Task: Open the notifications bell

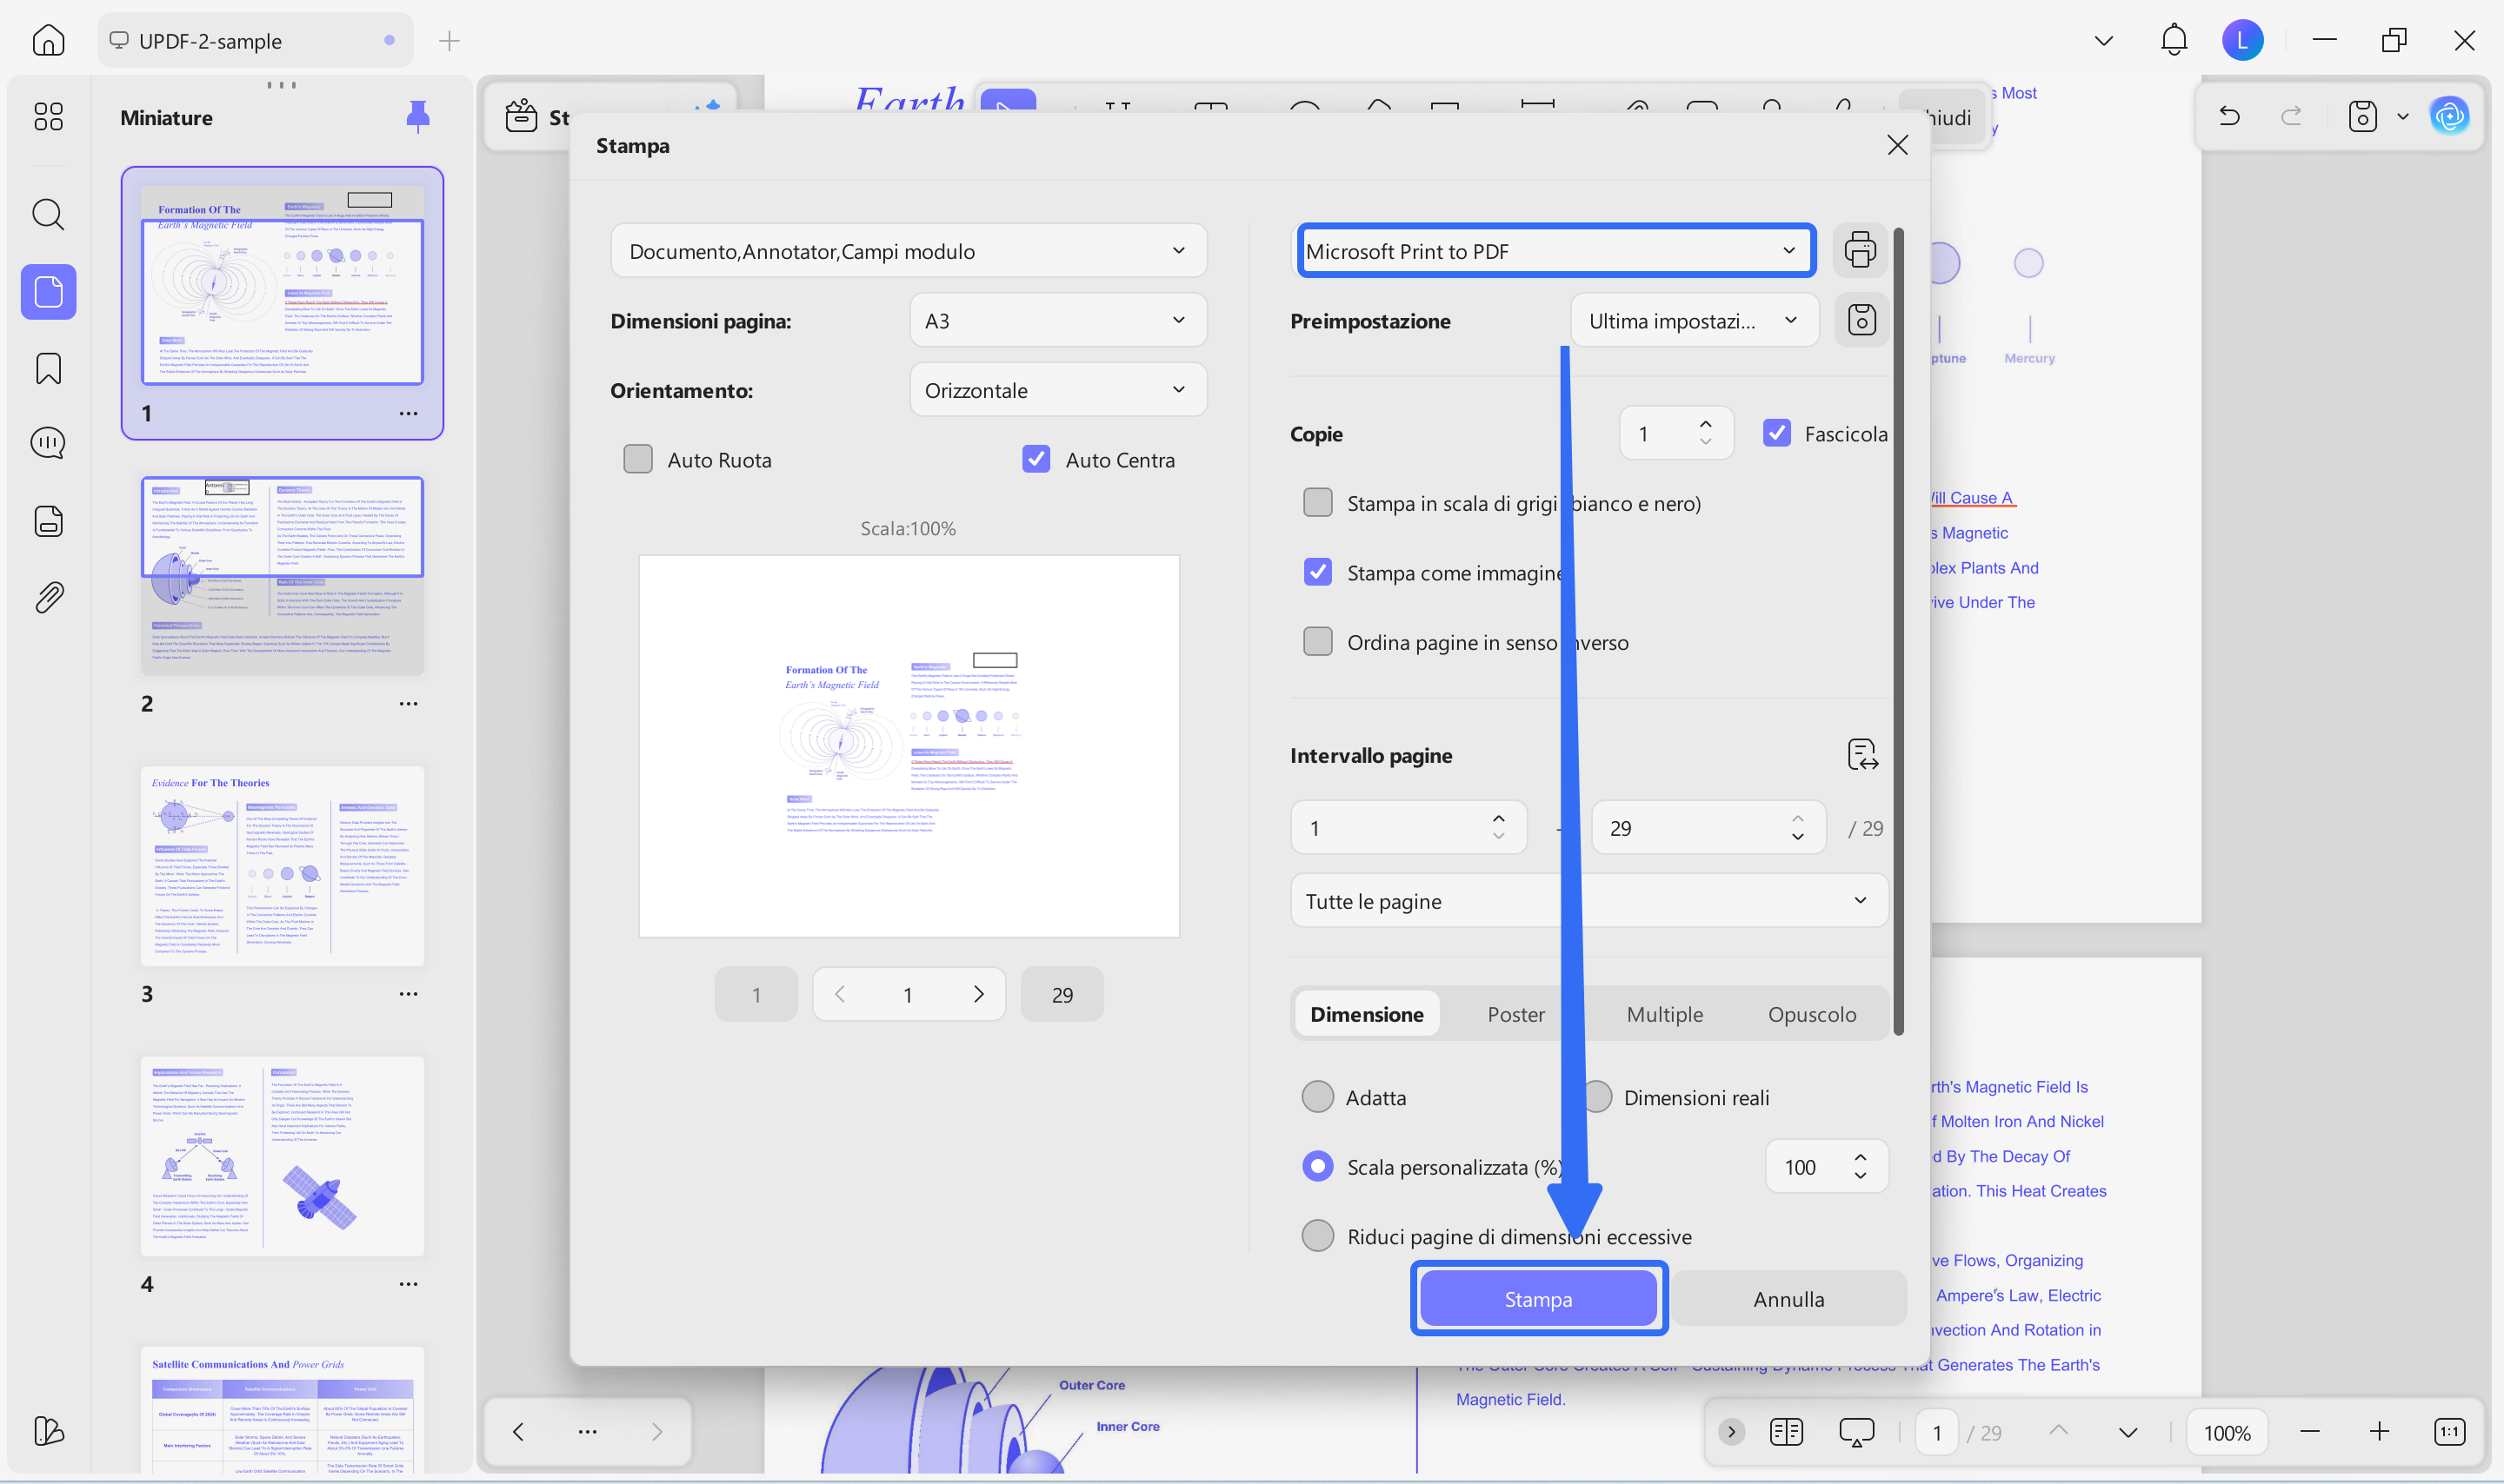Action: (2173, 41)
